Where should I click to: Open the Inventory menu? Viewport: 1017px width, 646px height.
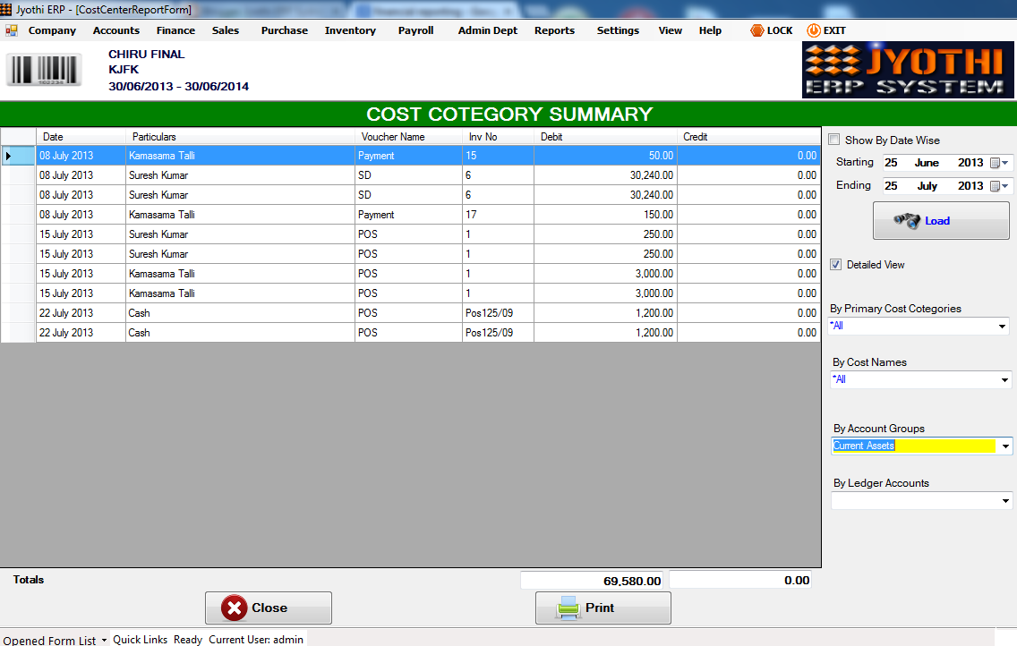coord(349,30)
